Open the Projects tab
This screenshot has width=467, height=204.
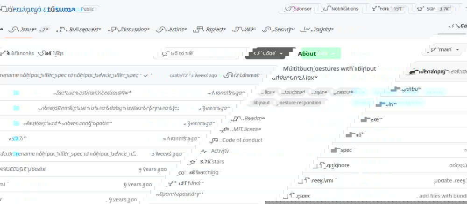tap(210, 29)
